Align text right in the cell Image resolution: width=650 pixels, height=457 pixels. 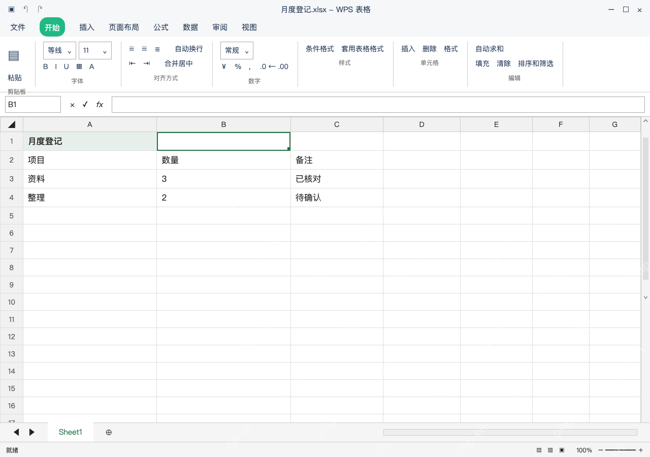(x=157, y=49)
